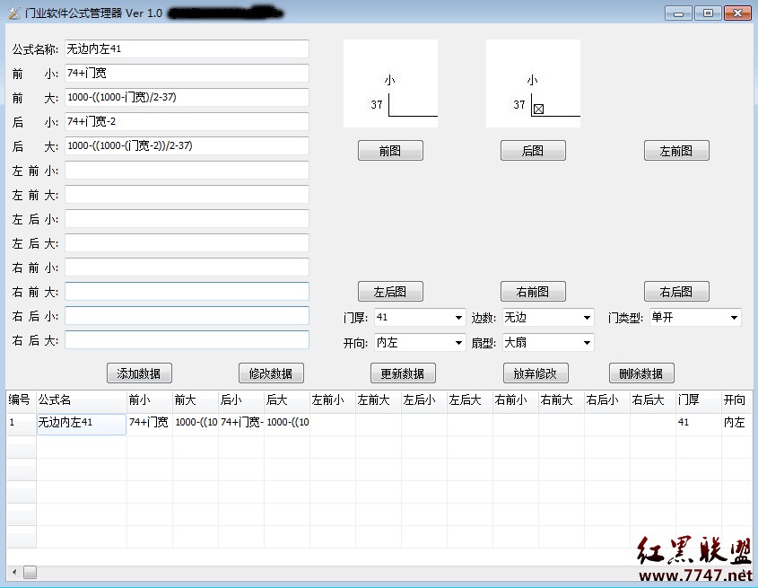Click the 右后小 column header
The image size is (758, 588).
click(607, 400)
